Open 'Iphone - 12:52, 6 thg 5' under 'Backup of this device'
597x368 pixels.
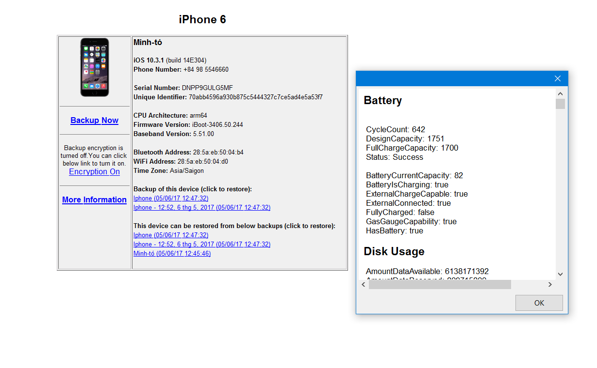(202, 207)
